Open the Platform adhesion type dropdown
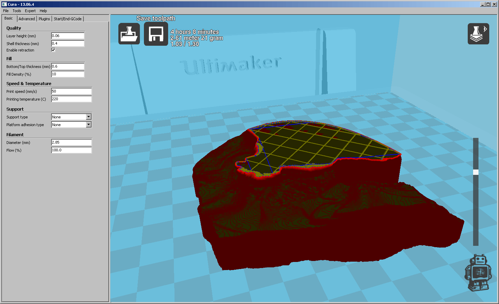This screenshot has width=499, height=304. (71, 124)
